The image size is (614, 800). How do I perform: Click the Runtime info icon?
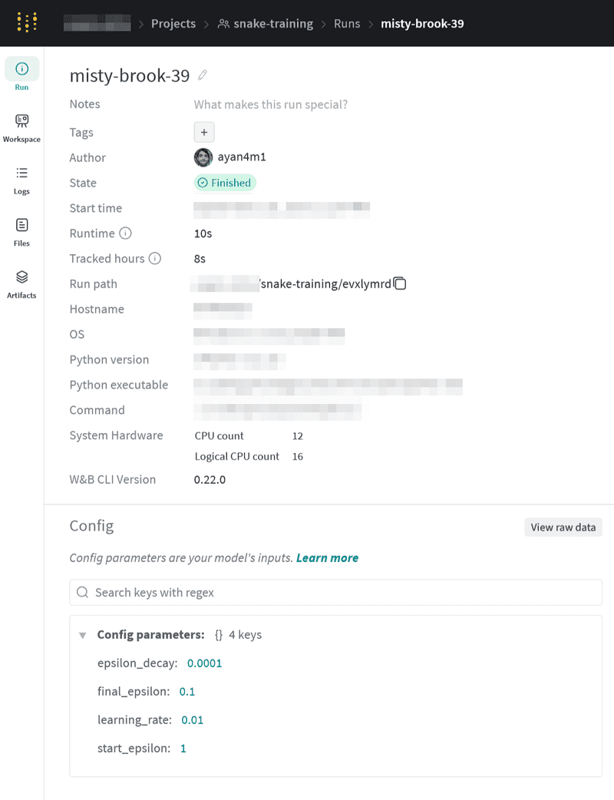click(x=126, y=233)
